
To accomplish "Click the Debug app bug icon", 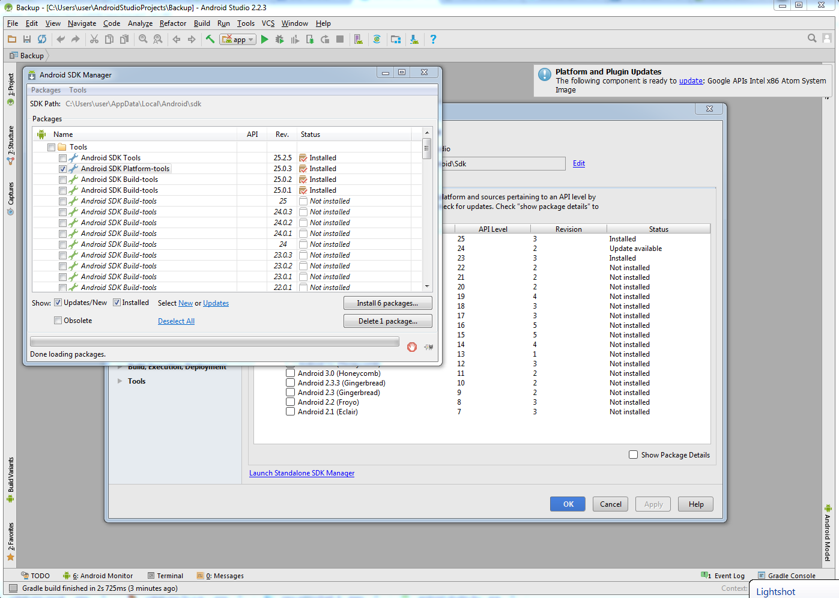I will (279, 40).
